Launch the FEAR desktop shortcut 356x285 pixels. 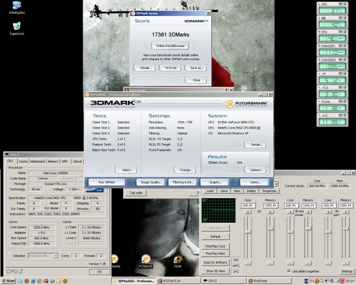(x=178, y=262)
